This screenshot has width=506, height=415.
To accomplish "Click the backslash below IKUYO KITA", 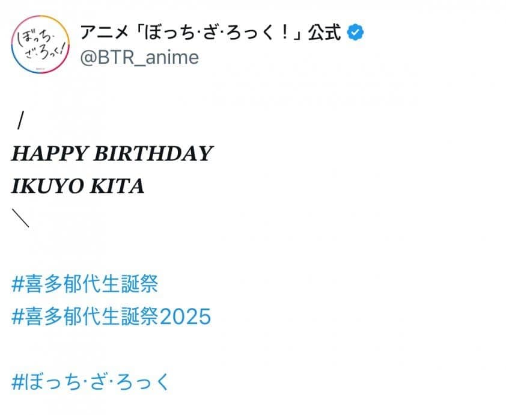I will click(20, 219).
